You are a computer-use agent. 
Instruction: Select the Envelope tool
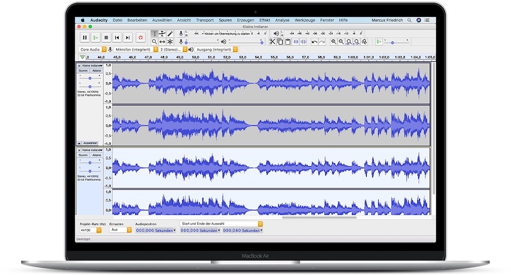coord(162,34)
